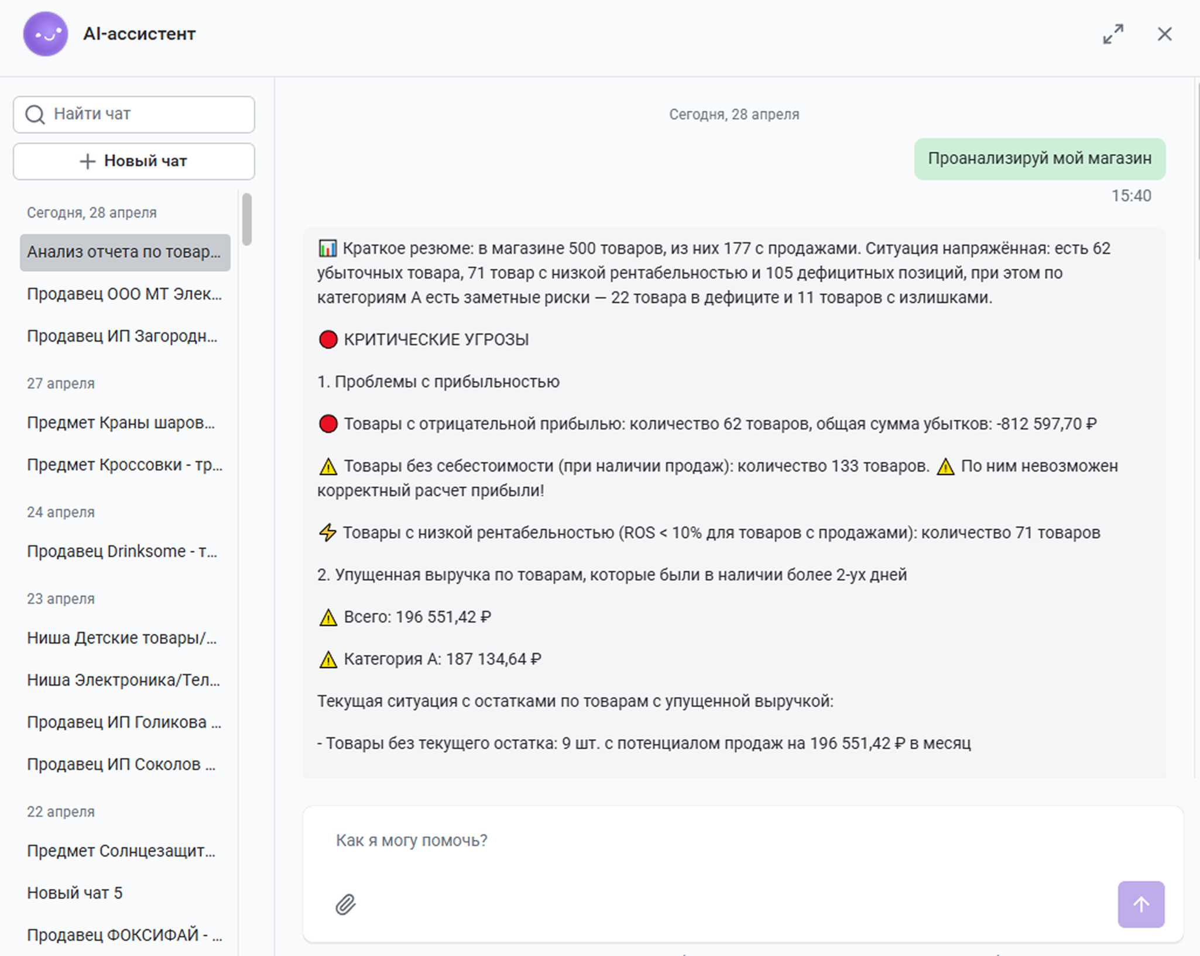Open the Продавец Drinksome chat

tap(122, 552)
